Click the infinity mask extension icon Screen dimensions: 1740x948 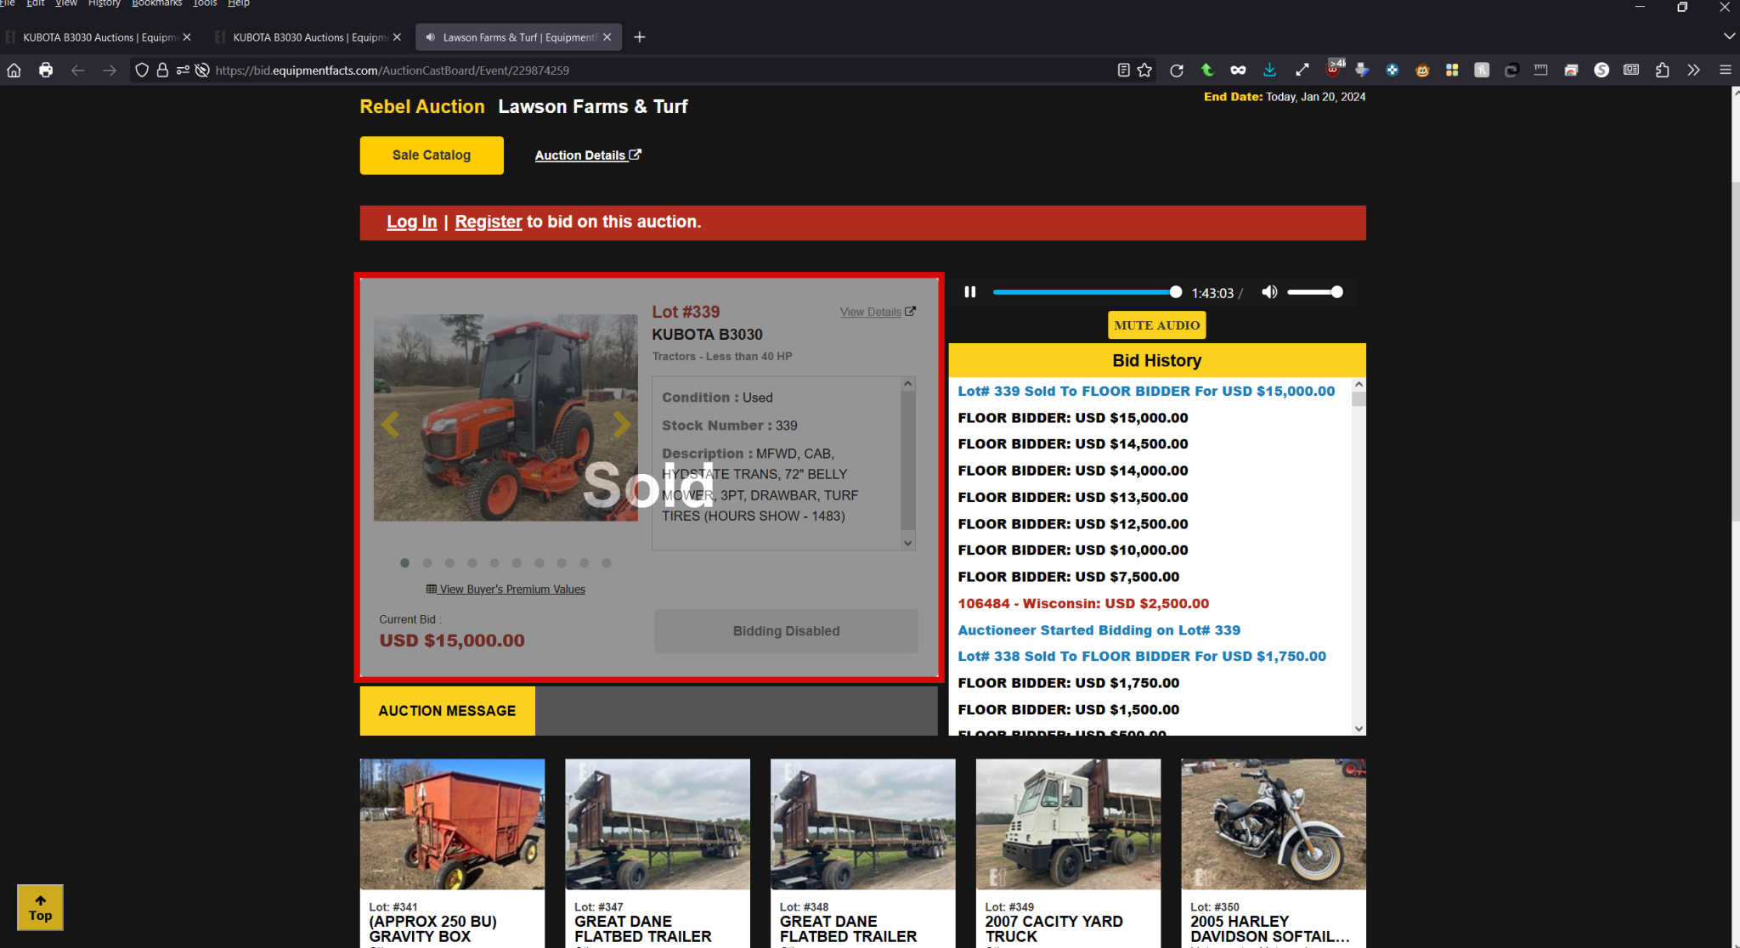coord(1238,71)
